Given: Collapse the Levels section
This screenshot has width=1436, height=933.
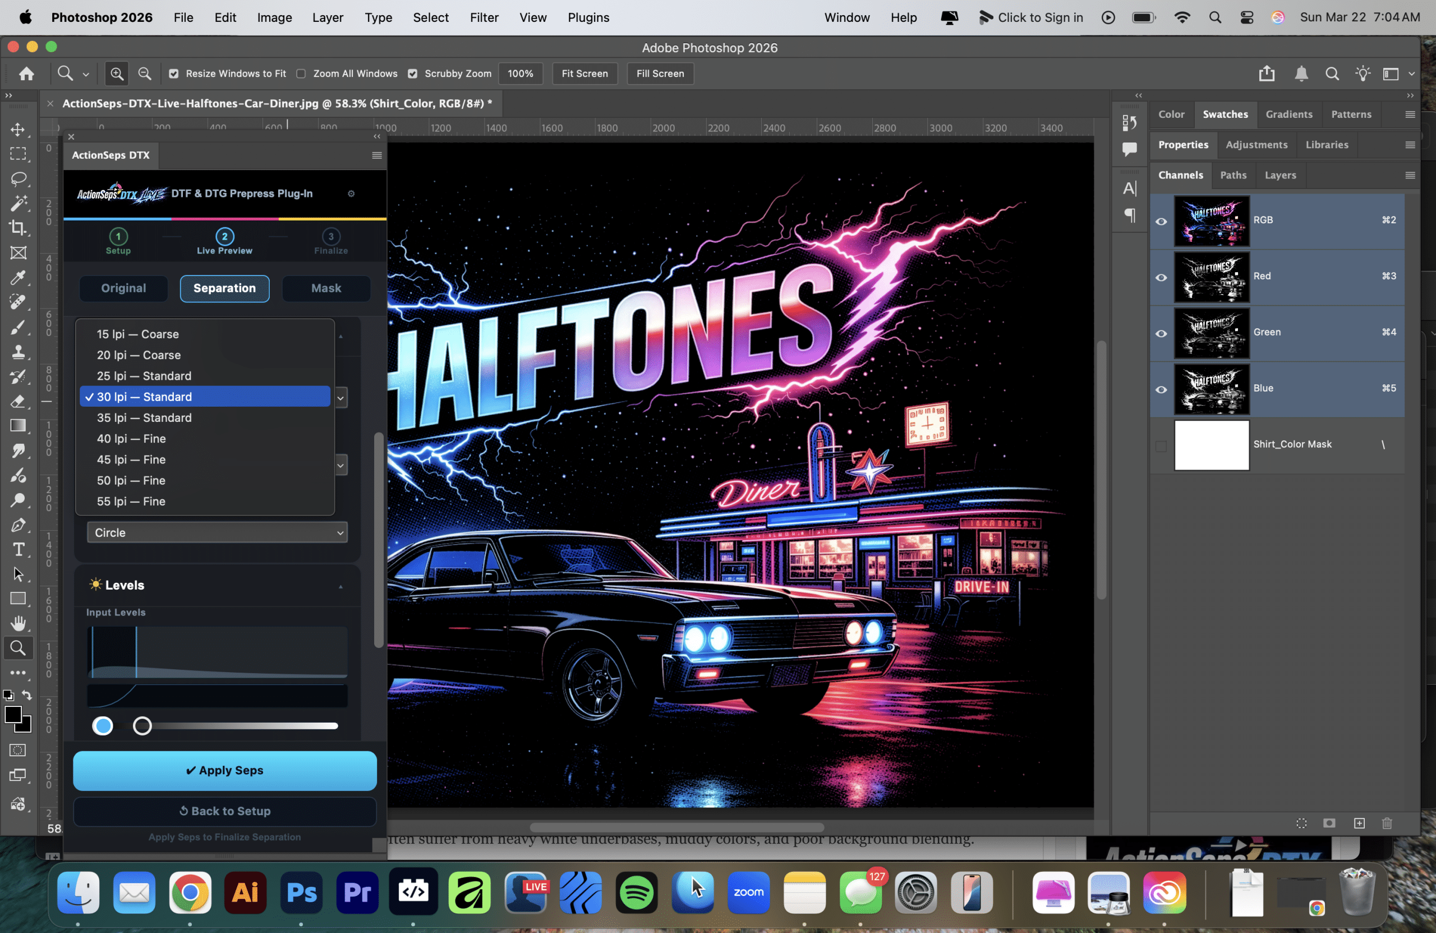Looking at the screenshot, I should pos(340,586).
